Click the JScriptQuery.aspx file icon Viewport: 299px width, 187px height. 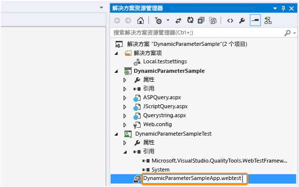137,107
